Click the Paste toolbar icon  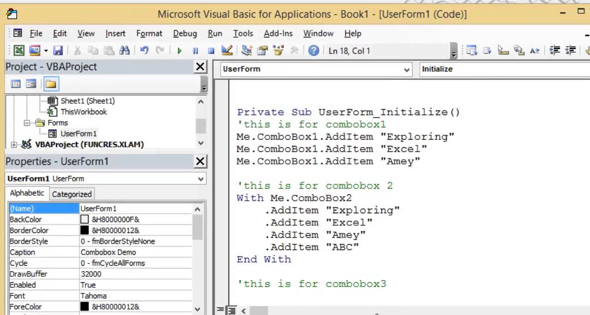point(109,51)
